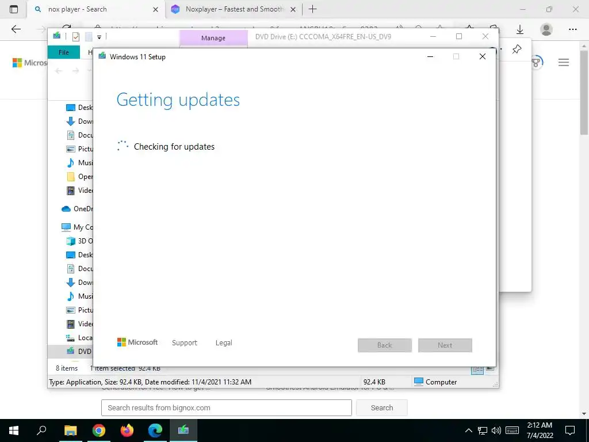Click the browser page vertical scrollbar thumb

tap(584, 92)
